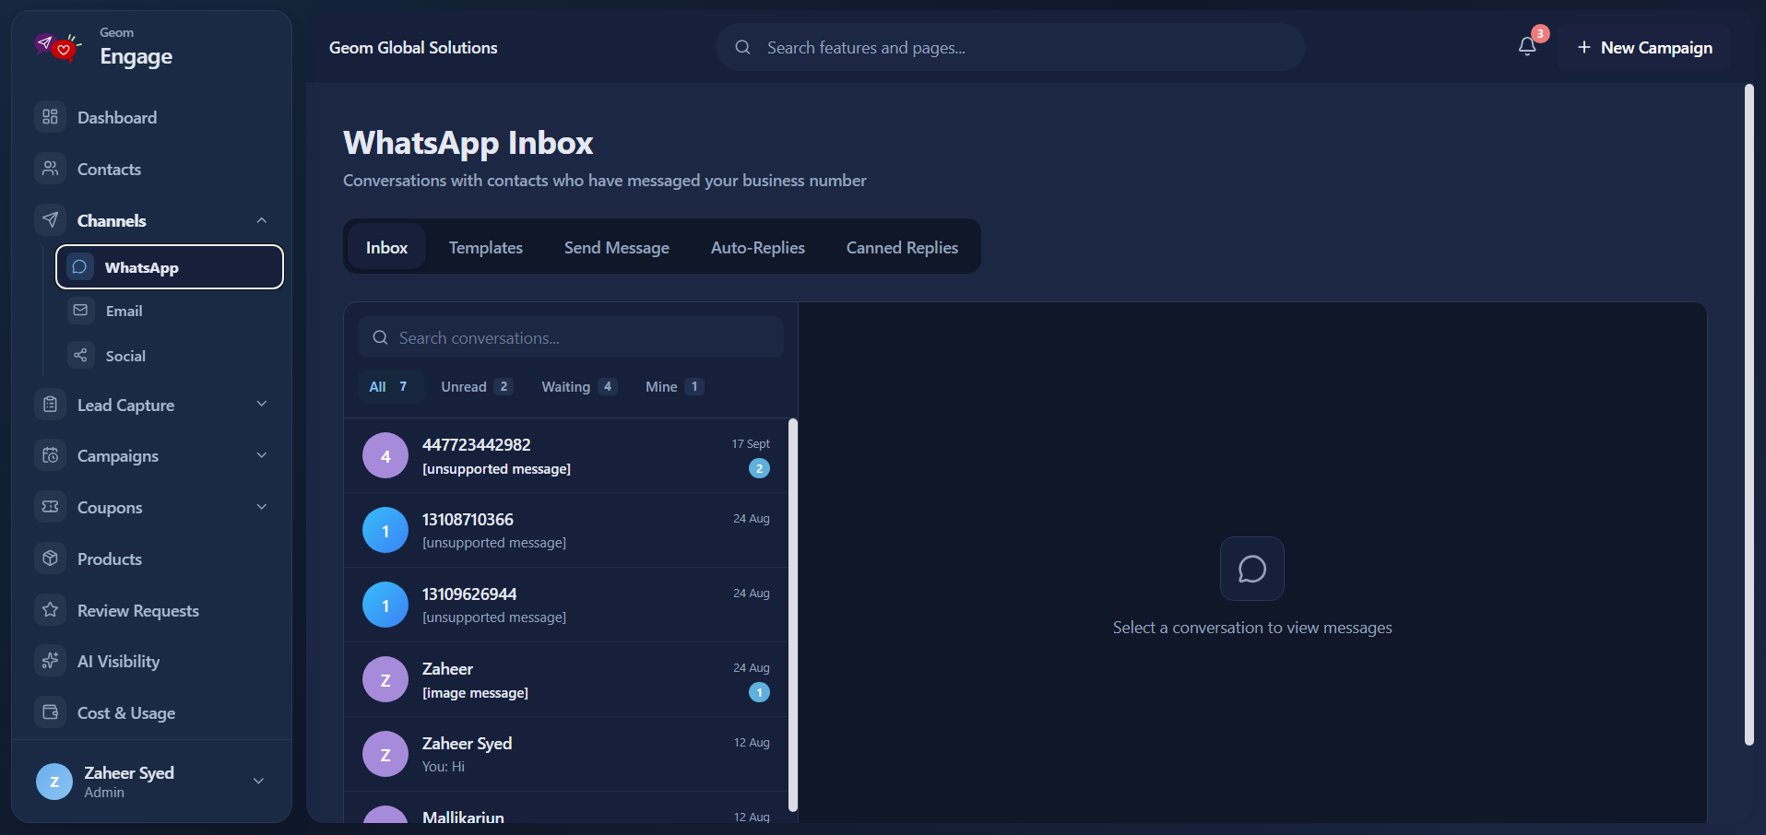Click the chat bubble placeholder icon
Image resolution: width=1766 pixels, height=835 pixels.
click(x=1251, y=569)
